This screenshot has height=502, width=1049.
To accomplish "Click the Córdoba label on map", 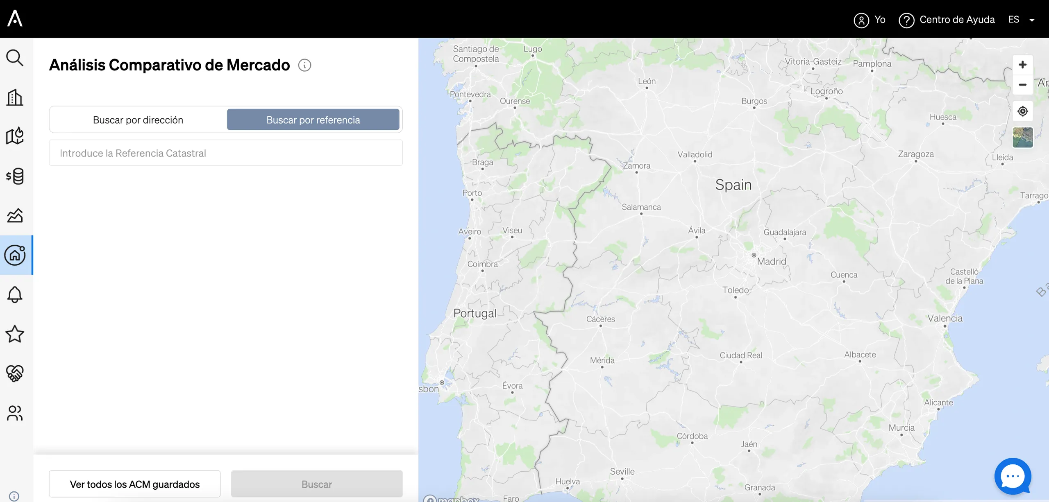I will (x=692, y=436).
